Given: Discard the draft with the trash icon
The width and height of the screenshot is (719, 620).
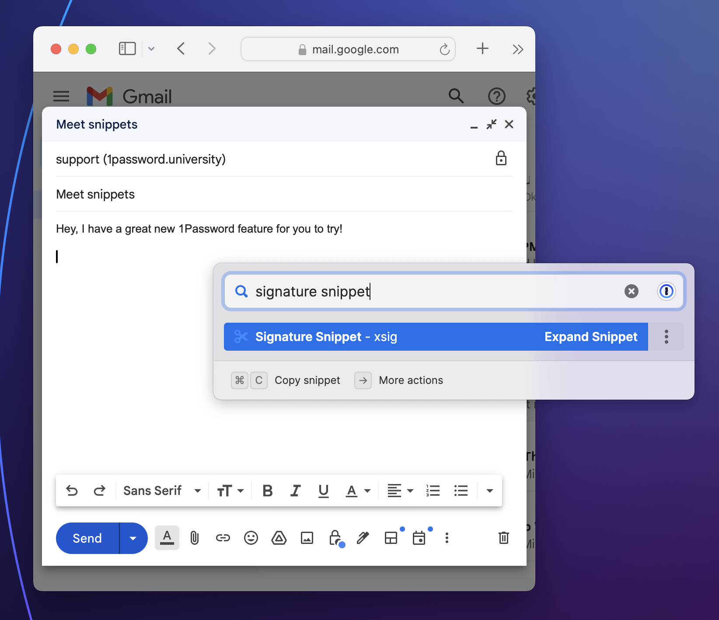Looking at the screenshot, I should (504, 538).
